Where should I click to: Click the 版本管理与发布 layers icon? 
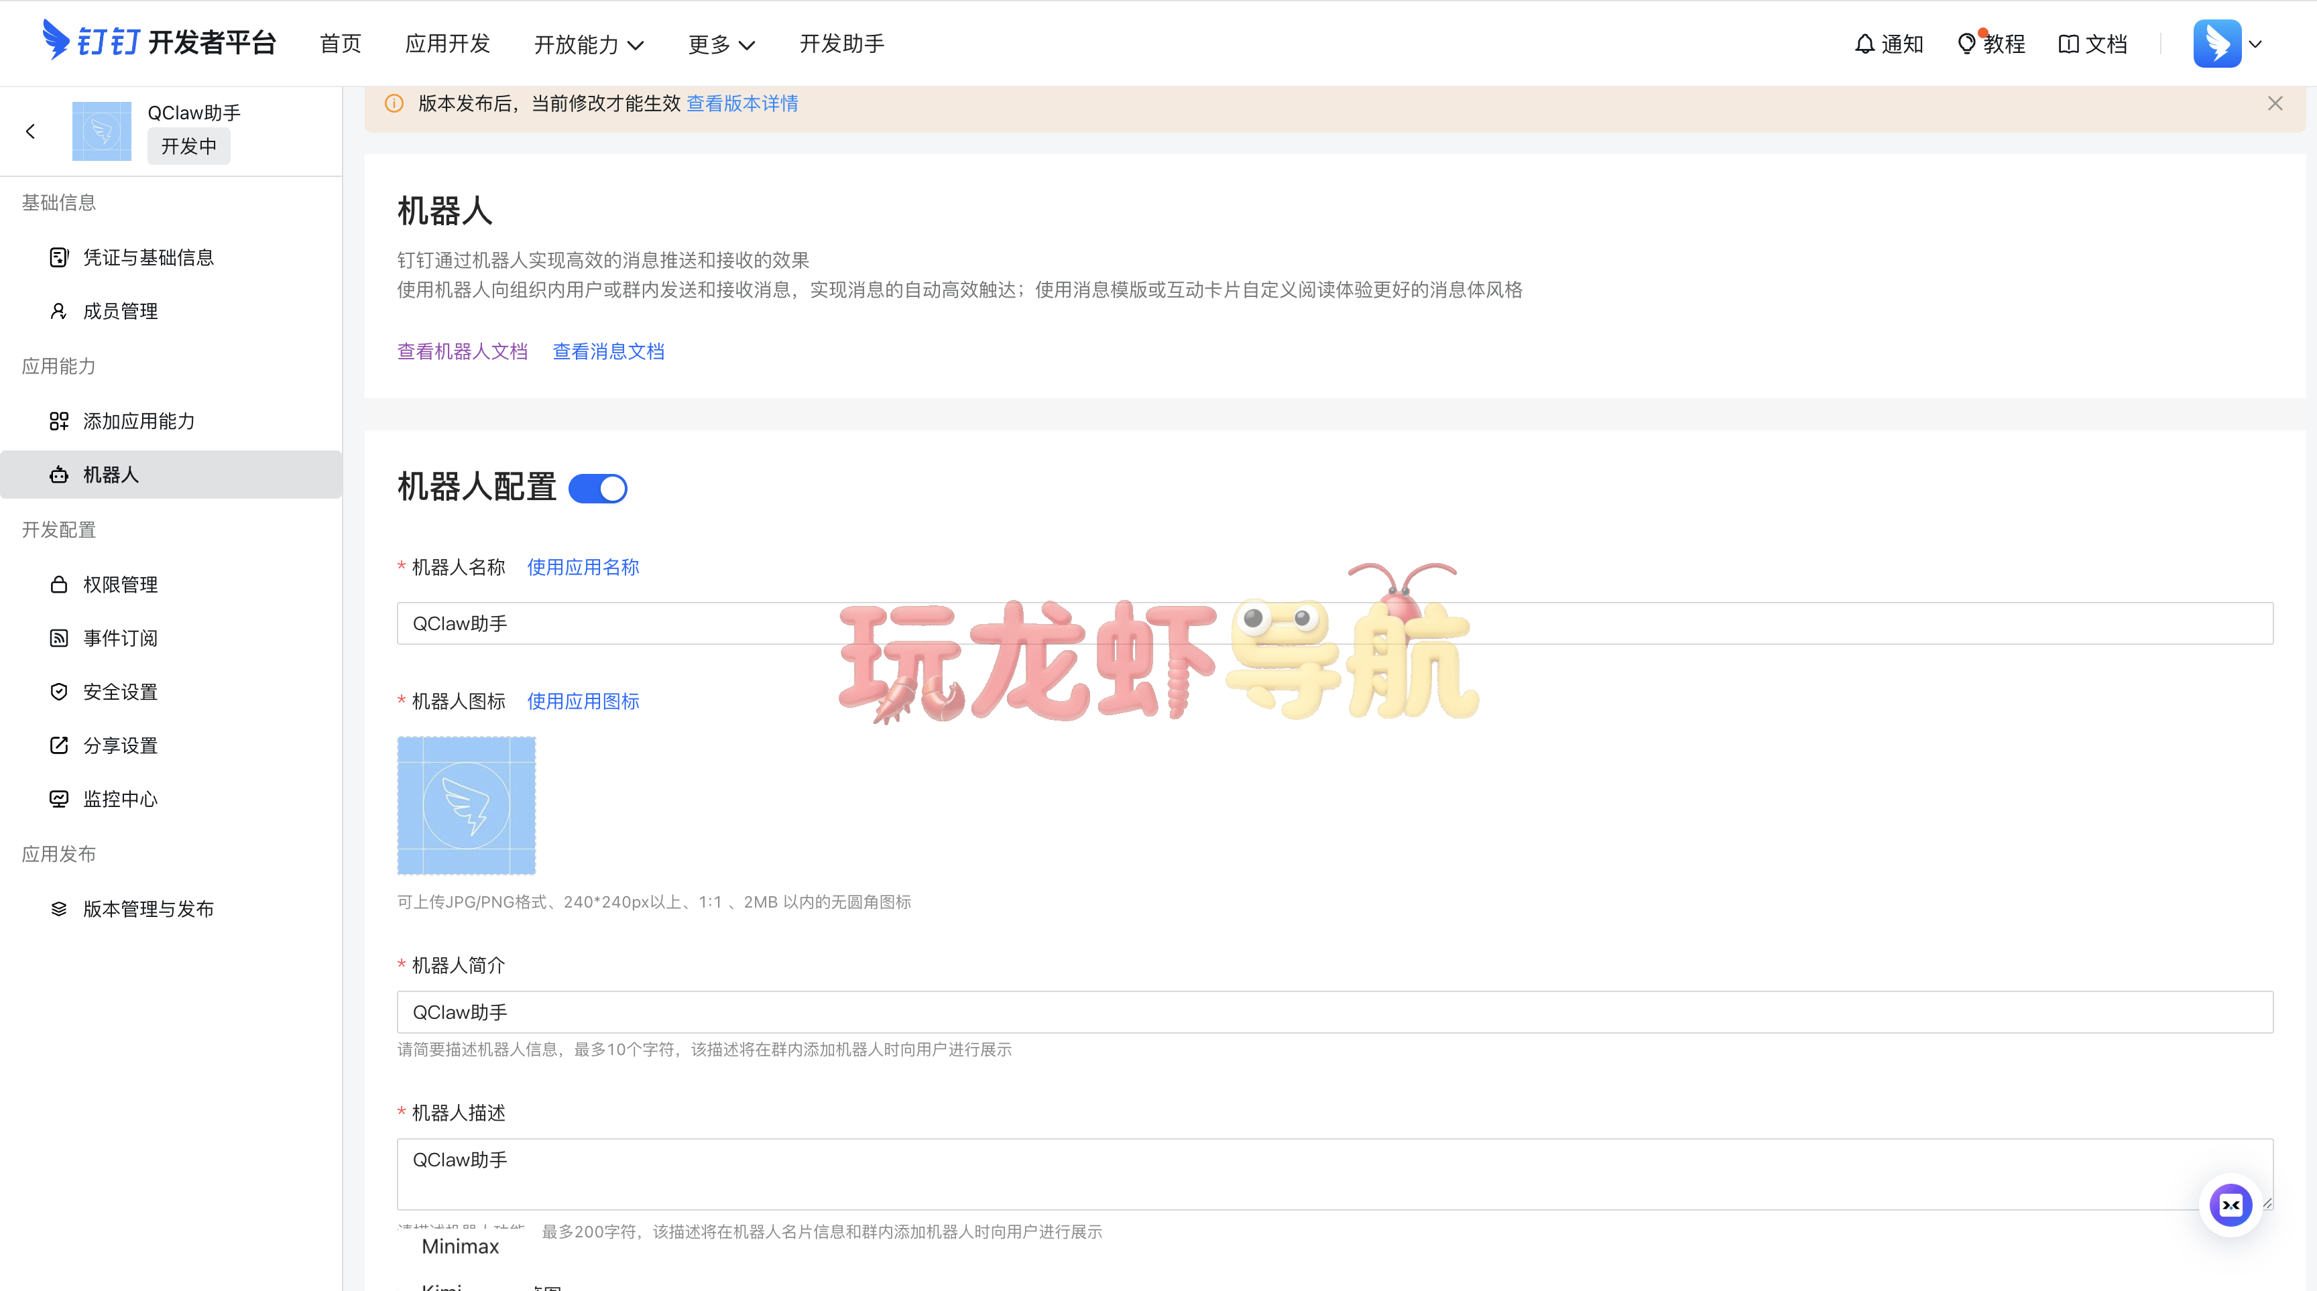(58, 909)
